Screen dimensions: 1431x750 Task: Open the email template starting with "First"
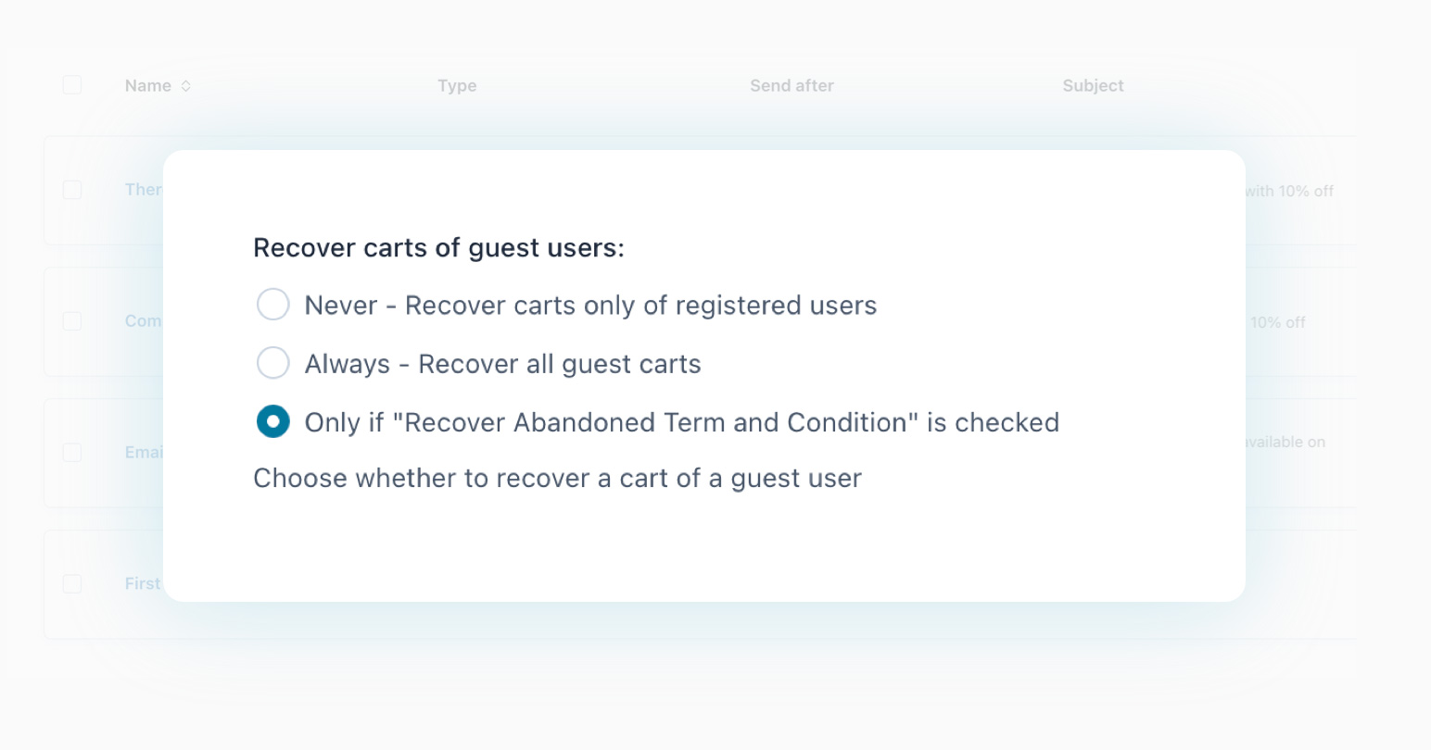coord(143,584)
